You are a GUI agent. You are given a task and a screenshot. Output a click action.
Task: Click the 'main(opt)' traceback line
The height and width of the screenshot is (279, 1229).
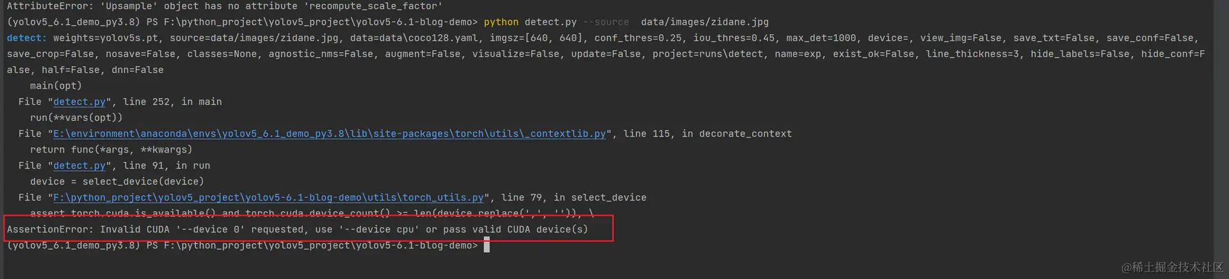[56, 86]
